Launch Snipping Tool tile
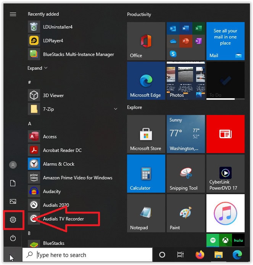 [185, 173]
